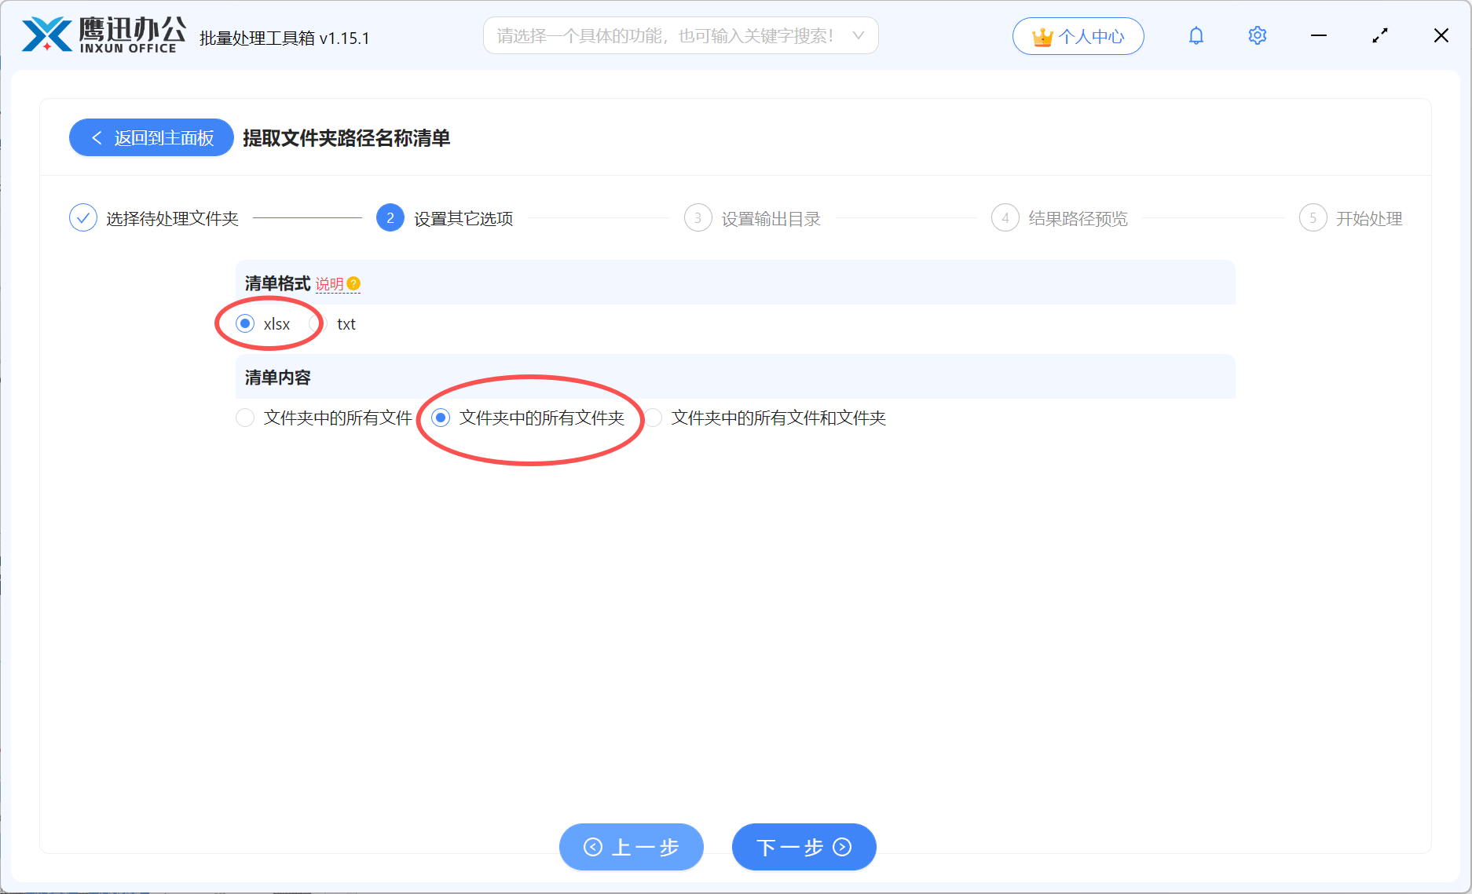This screenshot has height=894, width=1472.
Task: Maximize the application window
Action: point(1380,35)
